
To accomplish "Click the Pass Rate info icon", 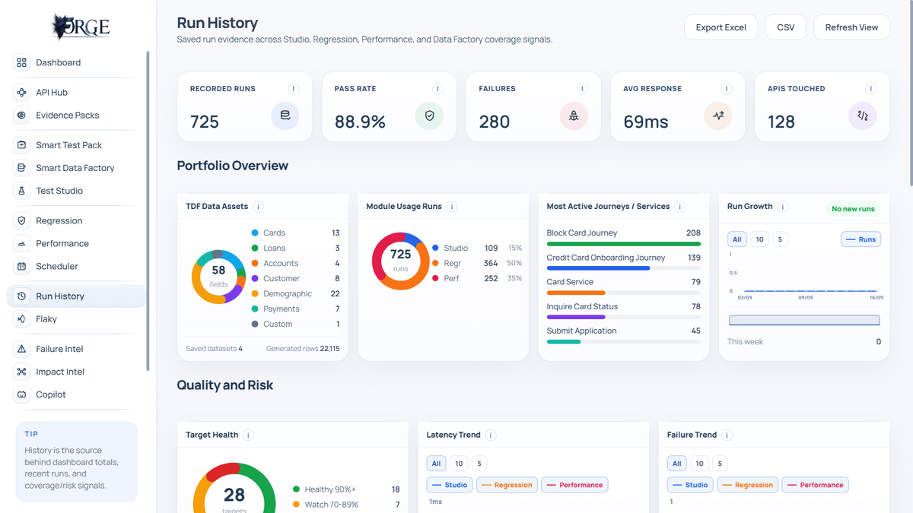I will pyautogui.click(x=437, y=89).
